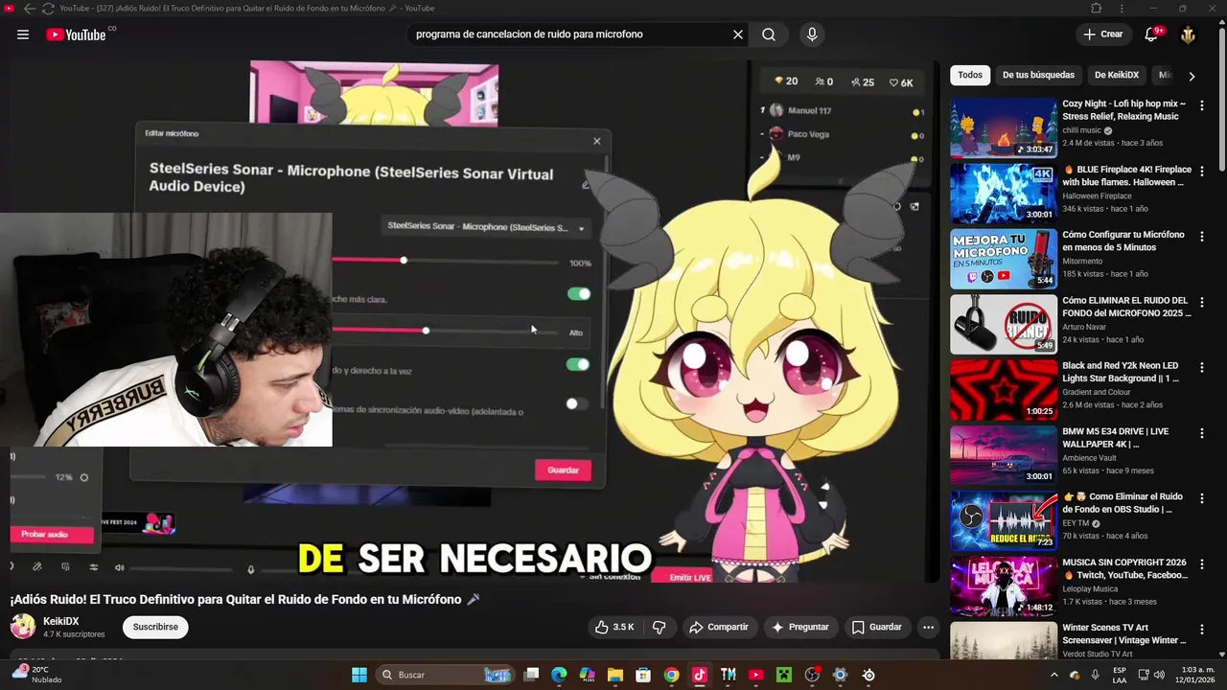Image resolution: width=1227 pixels, height=690 pixels.
Task: Dislike the video
Action: coord(659,627)
